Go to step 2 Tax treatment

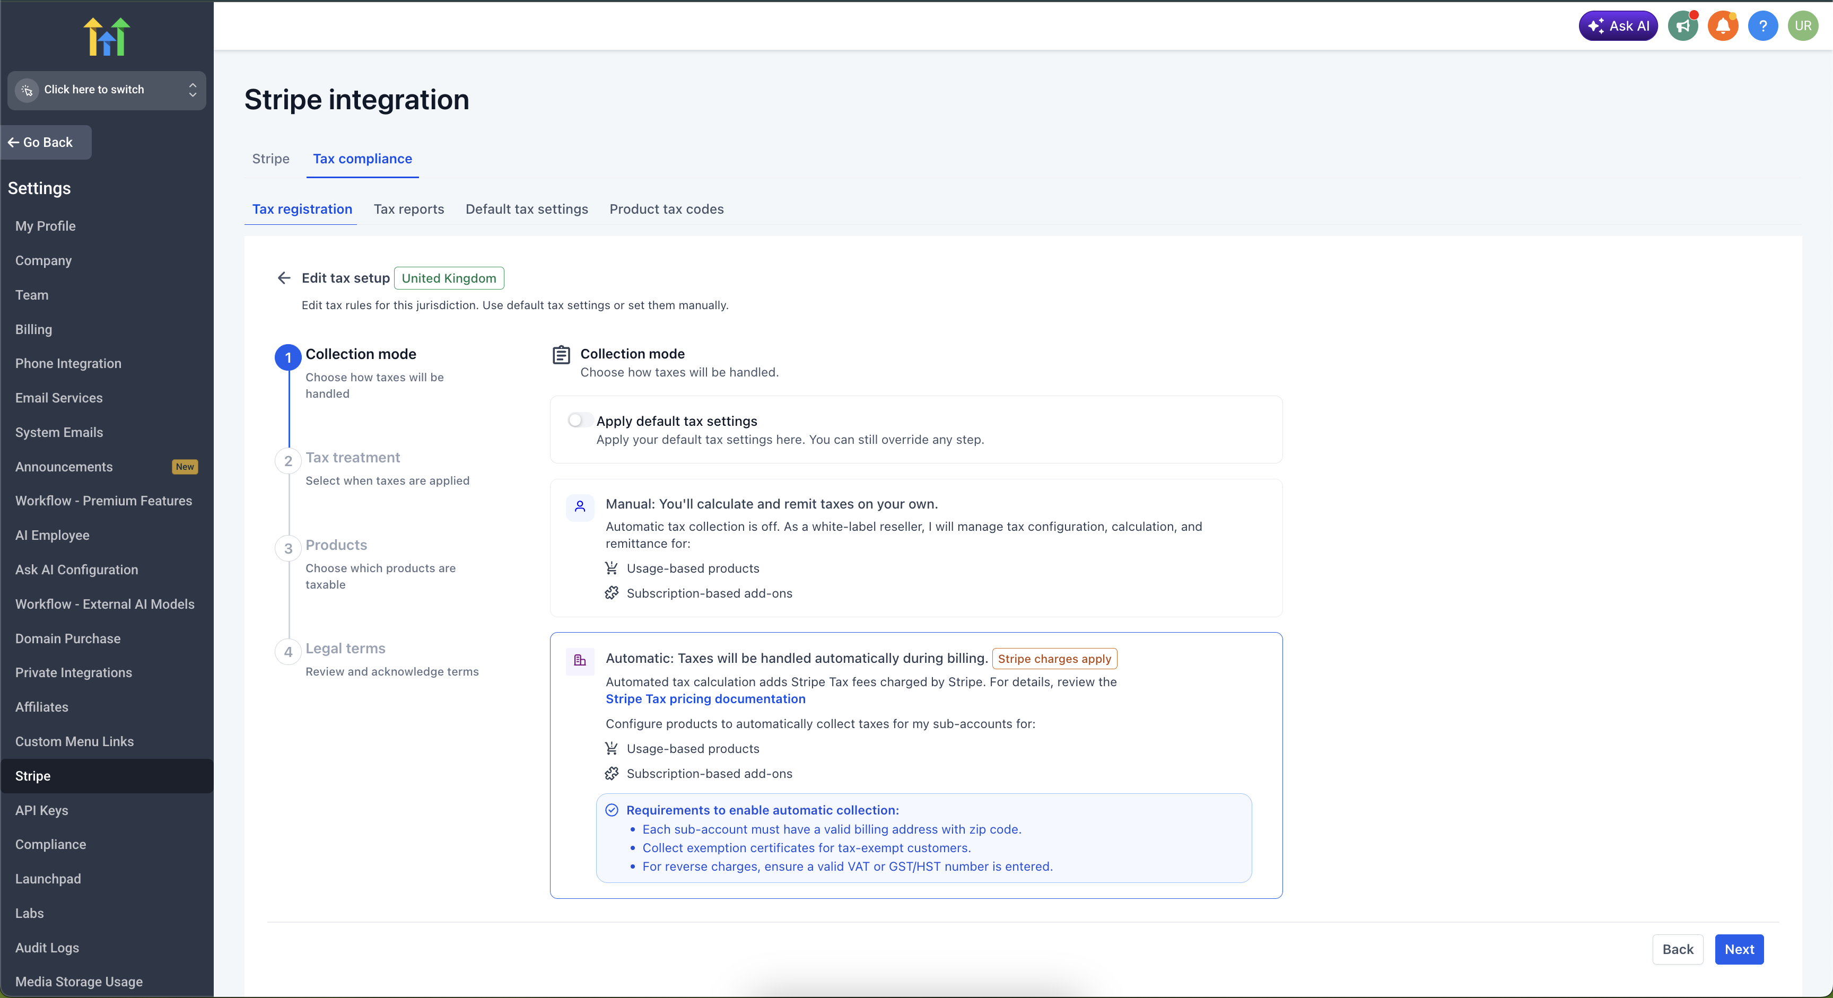353,458
